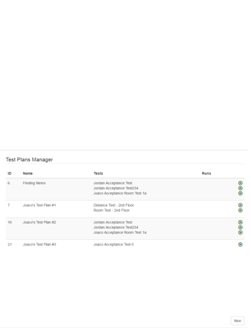Click the ID column header
Screen dimensions: 251x328
click(x=10, y=173)
